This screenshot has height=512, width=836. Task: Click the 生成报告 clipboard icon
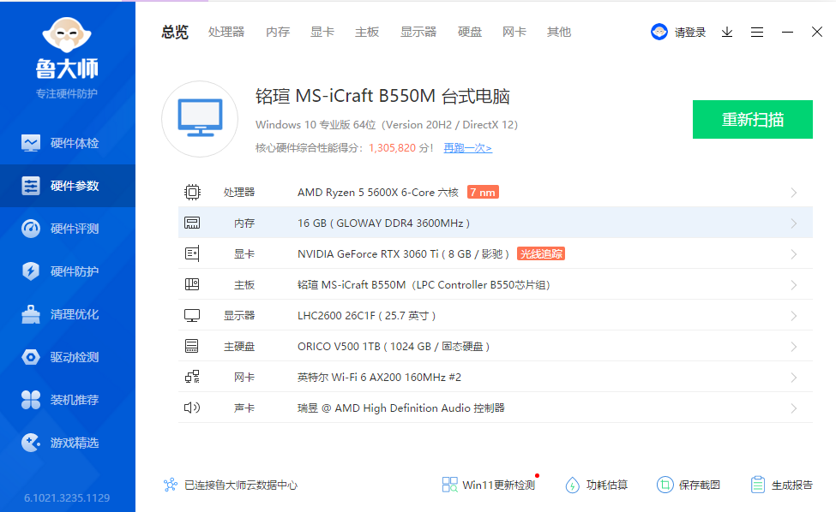point(758,485)
